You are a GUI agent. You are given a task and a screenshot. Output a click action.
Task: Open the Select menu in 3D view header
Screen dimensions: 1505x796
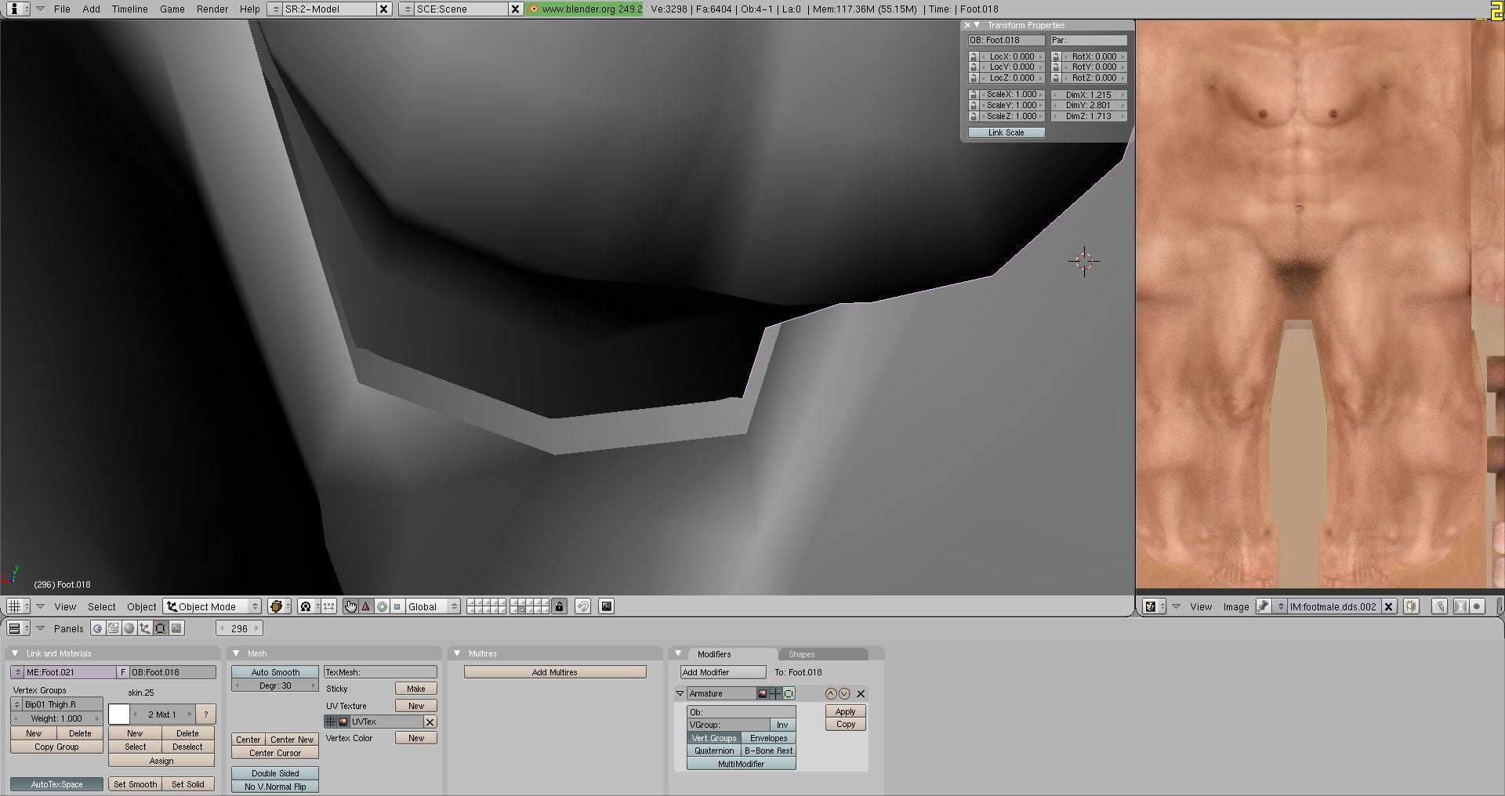[x=101, y=606]
